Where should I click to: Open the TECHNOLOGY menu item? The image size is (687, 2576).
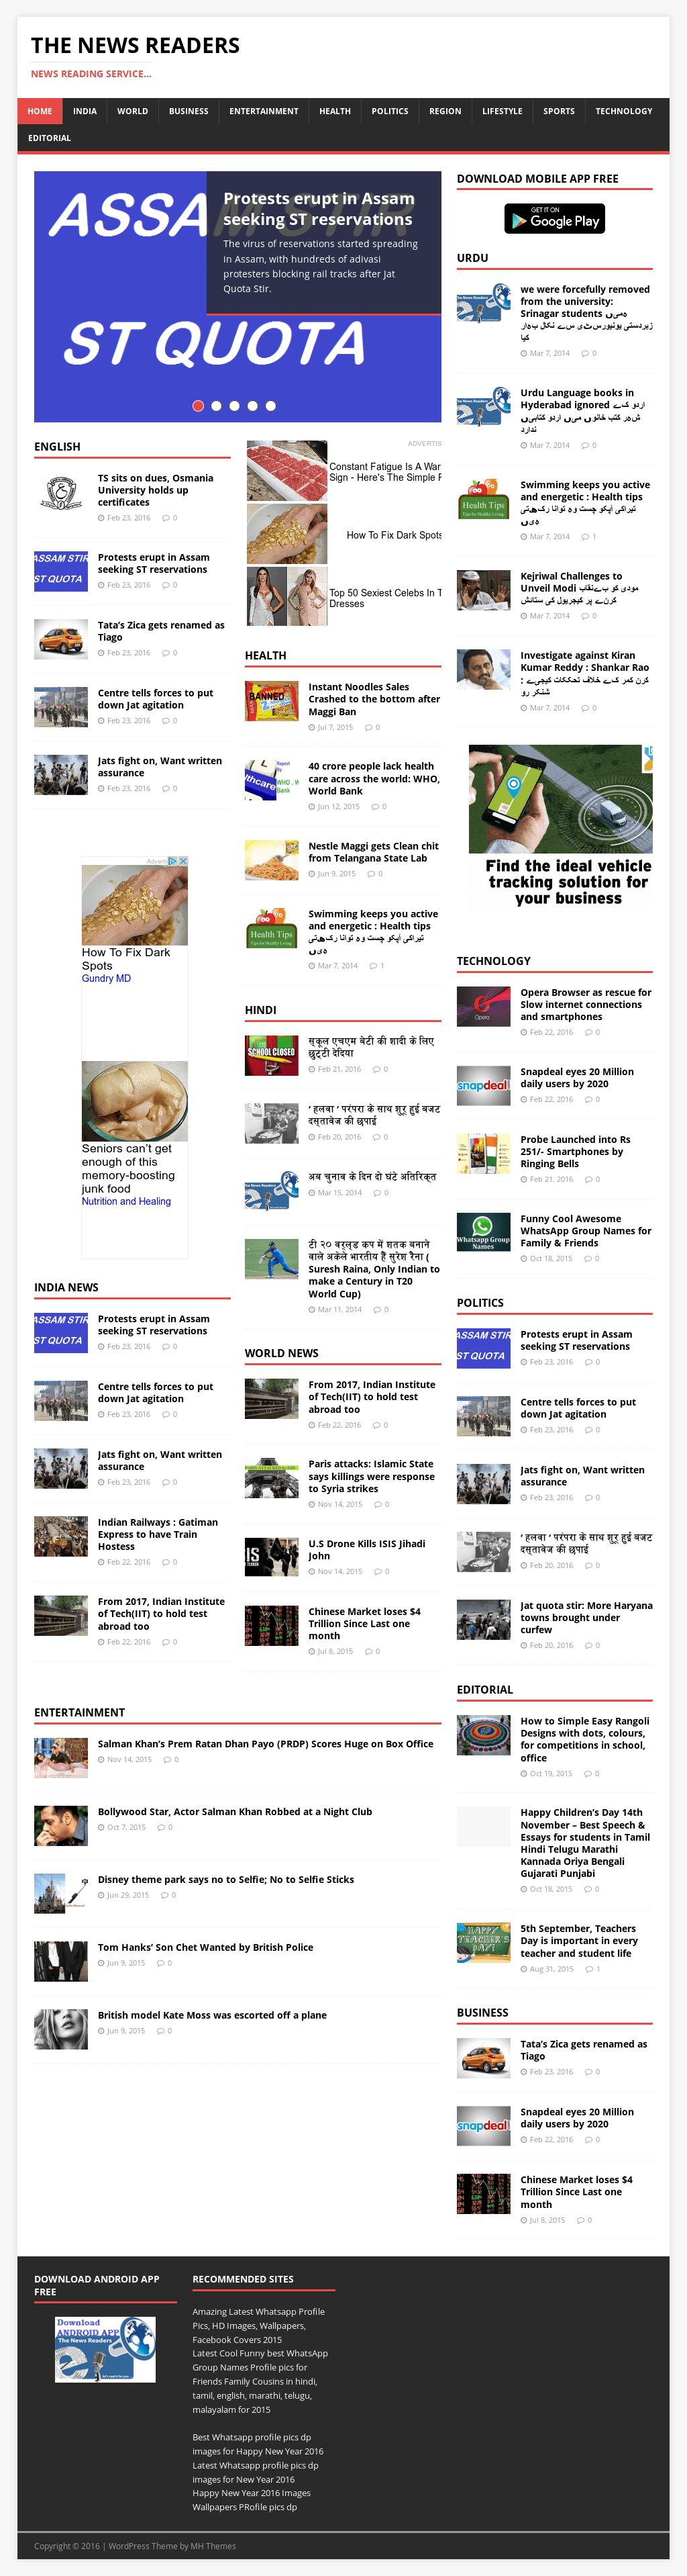[623, 111]
